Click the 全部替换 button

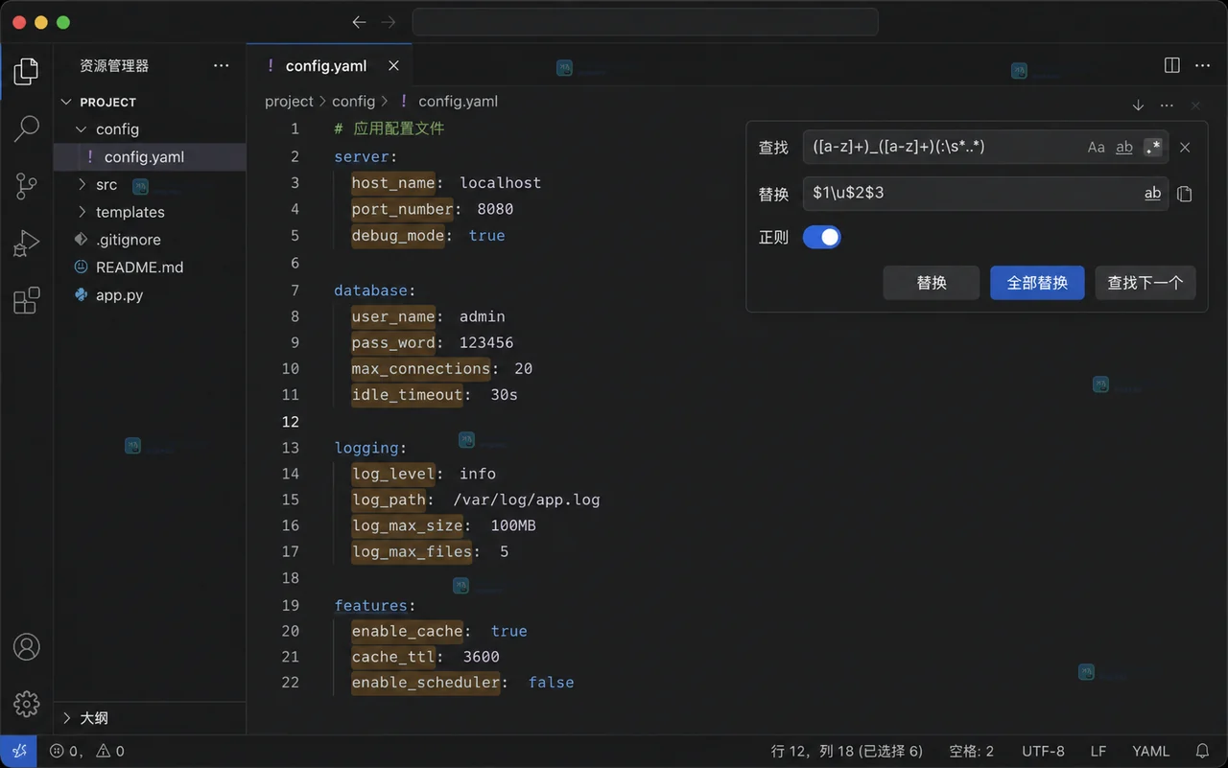click(1037, 283)
